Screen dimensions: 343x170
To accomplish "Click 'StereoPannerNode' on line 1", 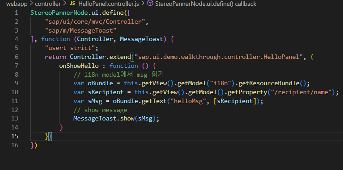I will tap(59, 13).
